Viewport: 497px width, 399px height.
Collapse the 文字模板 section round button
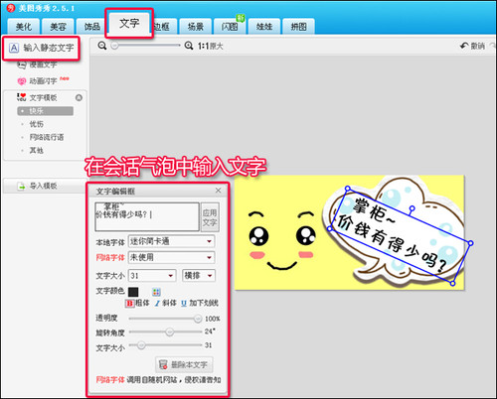[x=79, y=98]
